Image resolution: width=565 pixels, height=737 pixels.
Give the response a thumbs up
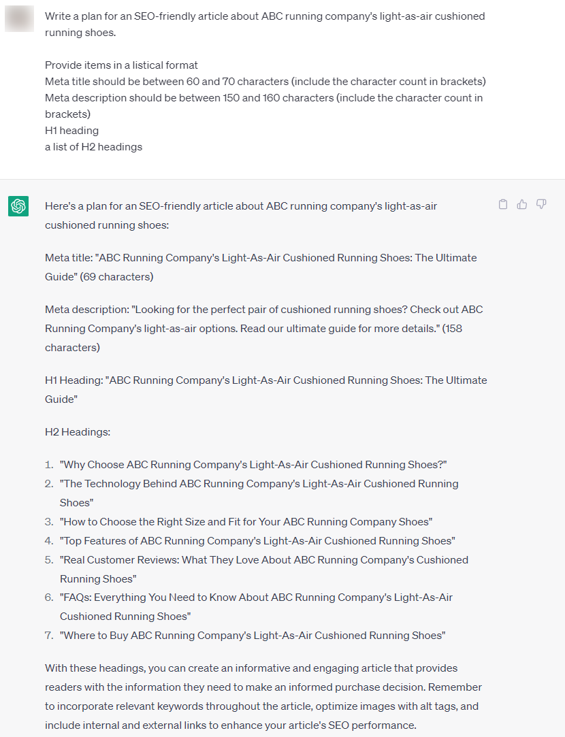[522, 204]
